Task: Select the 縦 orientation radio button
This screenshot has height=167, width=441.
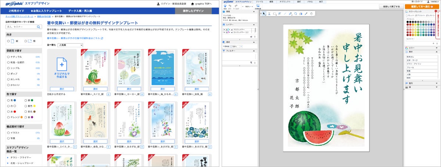Action: (x=8, y=41)
